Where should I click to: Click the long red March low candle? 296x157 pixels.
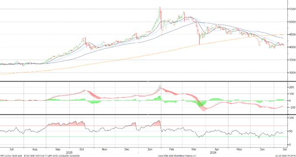point(199,39)
